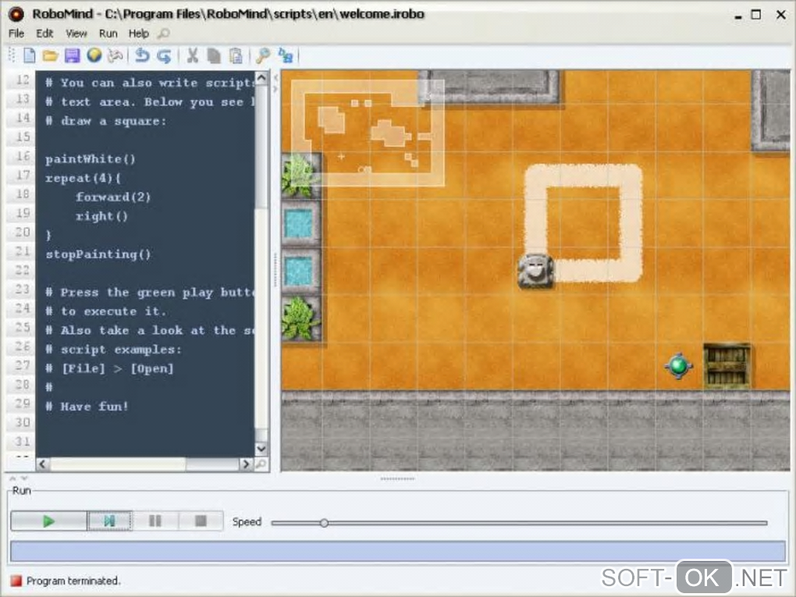Redo the last edit

(x=164, y=55)
